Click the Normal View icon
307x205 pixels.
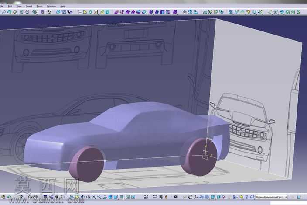pos(105,197)
